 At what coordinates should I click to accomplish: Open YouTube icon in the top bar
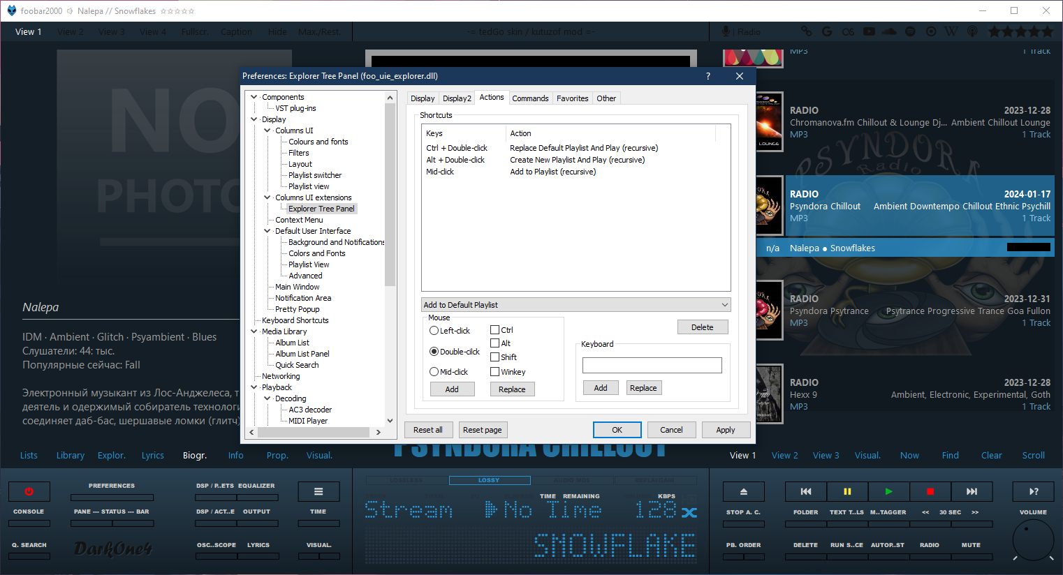[x=869, y=31]
